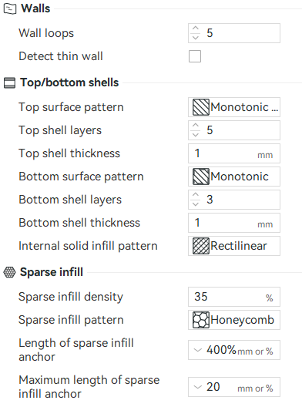This screenshot has height=407, width=302.
Task: Increase Wall loops with up arrow
Action: [x=196, y=28]
